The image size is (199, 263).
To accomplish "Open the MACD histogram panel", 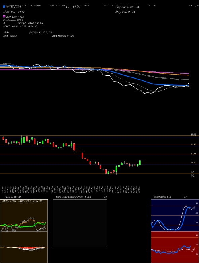I will 24,247.
